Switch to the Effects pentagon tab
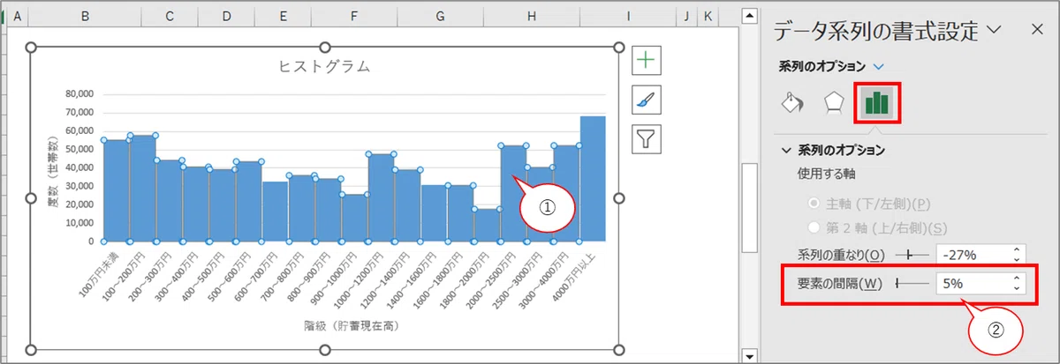This screenshot has width=1060, height=364. 834,103
